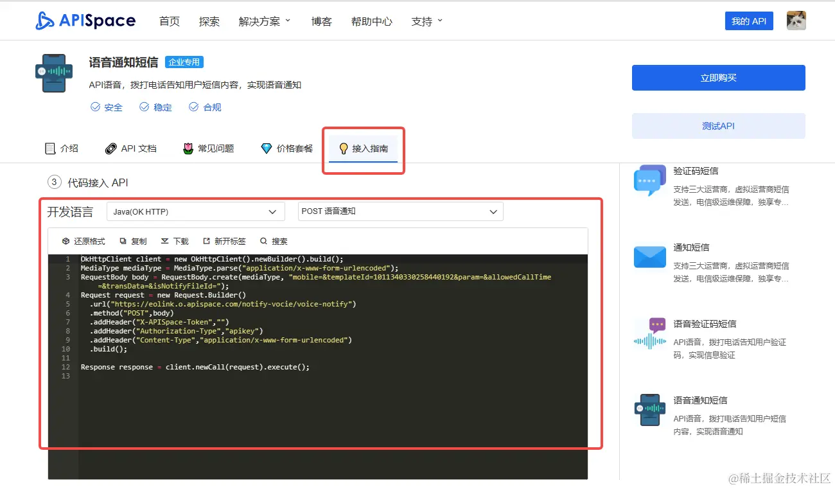Switch to the 常见问题 tab
The width and height of the screenshot is (835, 489).
[x=208, y=148]
